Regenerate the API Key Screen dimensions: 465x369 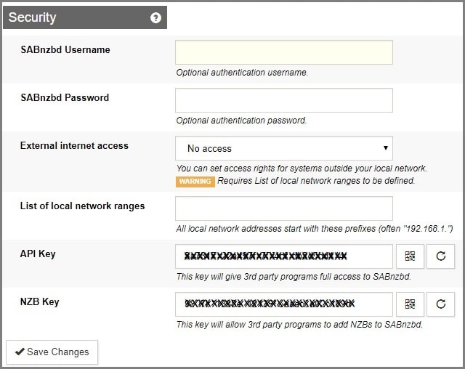(441, 256)
